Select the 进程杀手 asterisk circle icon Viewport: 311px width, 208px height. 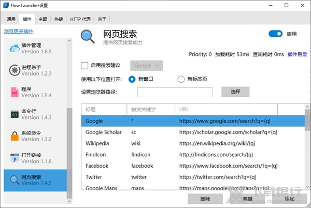coord(15,70)
